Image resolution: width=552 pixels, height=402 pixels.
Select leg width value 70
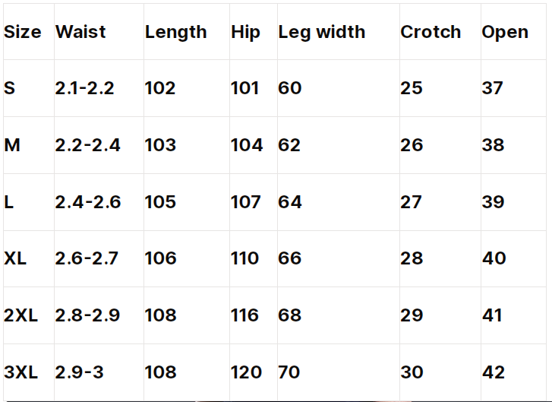289,372
